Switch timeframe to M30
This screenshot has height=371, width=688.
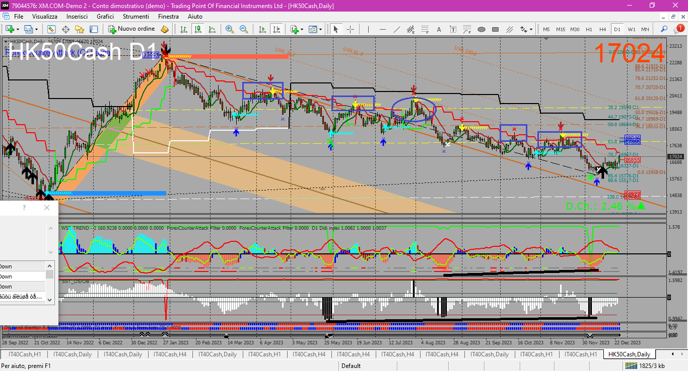(x=575, y=29)
